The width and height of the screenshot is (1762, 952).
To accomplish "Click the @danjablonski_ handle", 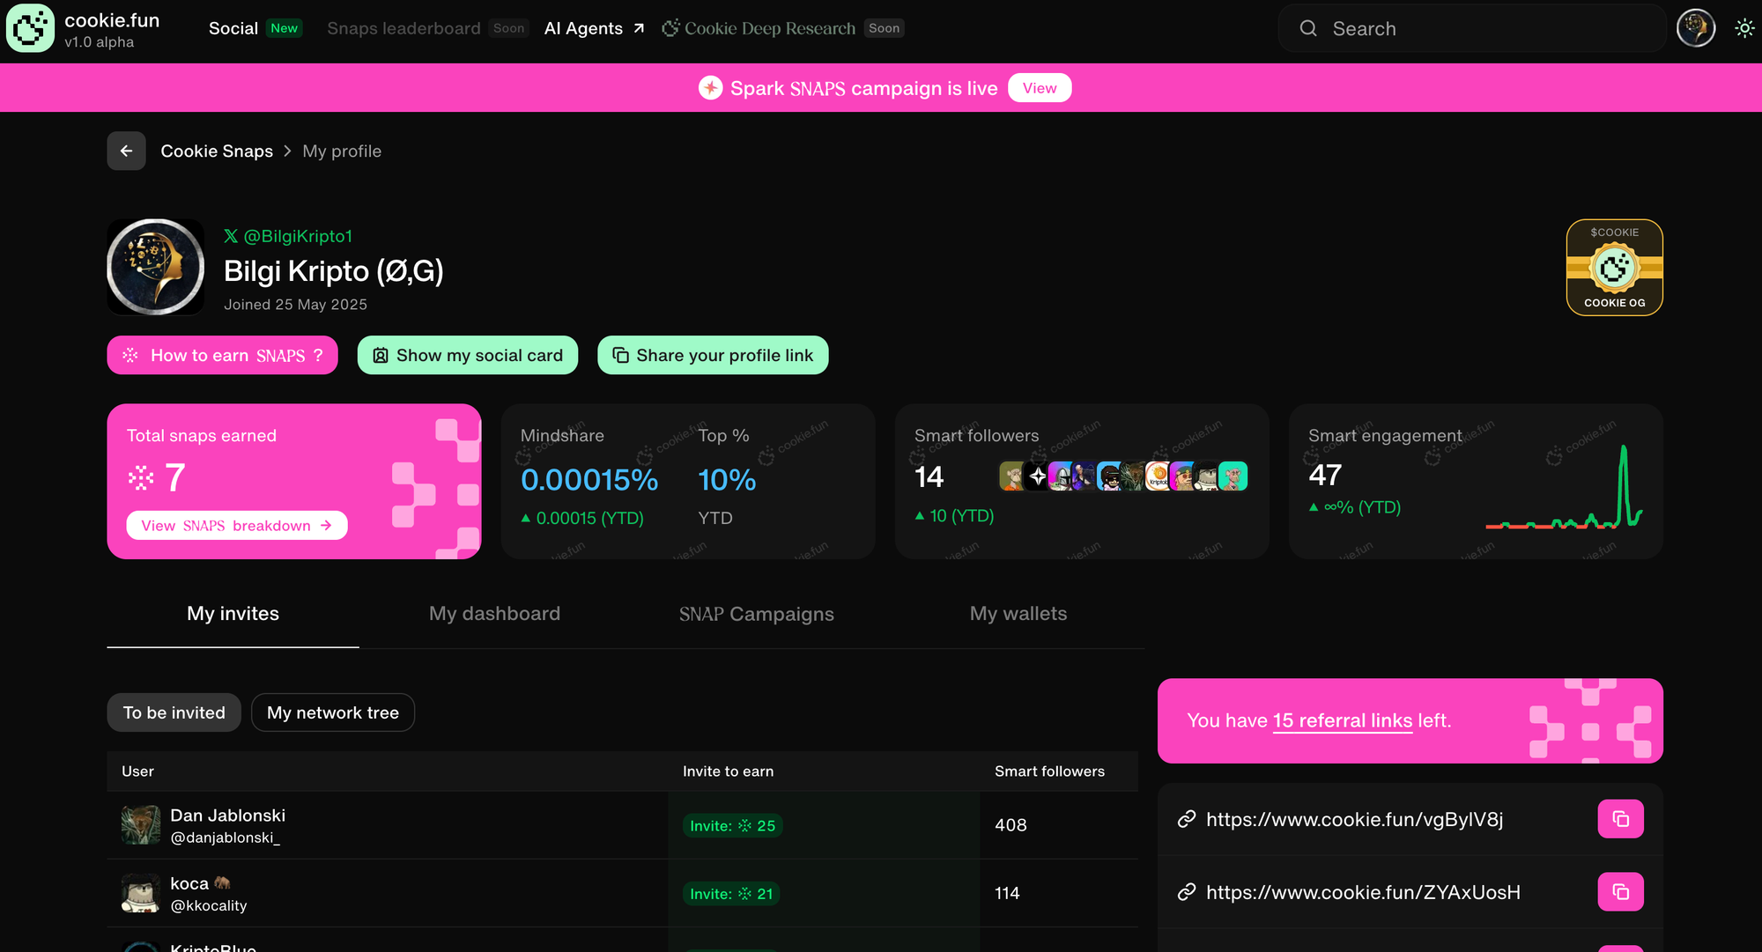I will click(x=225, y=838).
